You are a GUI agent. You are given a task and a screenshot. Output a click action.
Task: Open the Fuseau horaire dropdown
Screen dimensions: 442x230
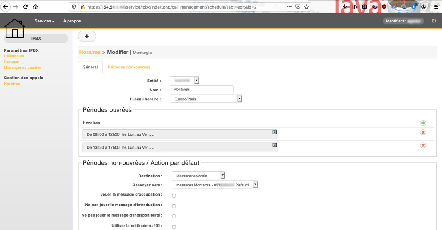click(x=205, y=99)
